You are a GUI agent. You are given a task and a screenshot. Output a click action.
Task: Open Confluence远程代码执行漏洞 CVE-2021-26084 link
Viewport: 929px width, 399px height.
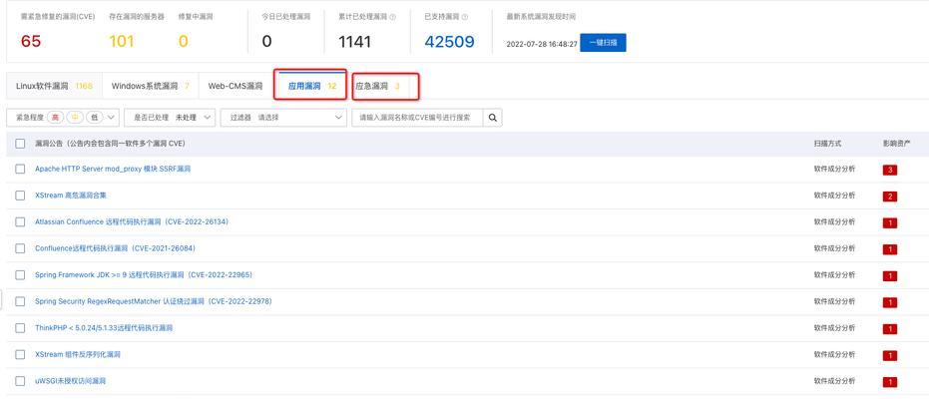point(115,248)
